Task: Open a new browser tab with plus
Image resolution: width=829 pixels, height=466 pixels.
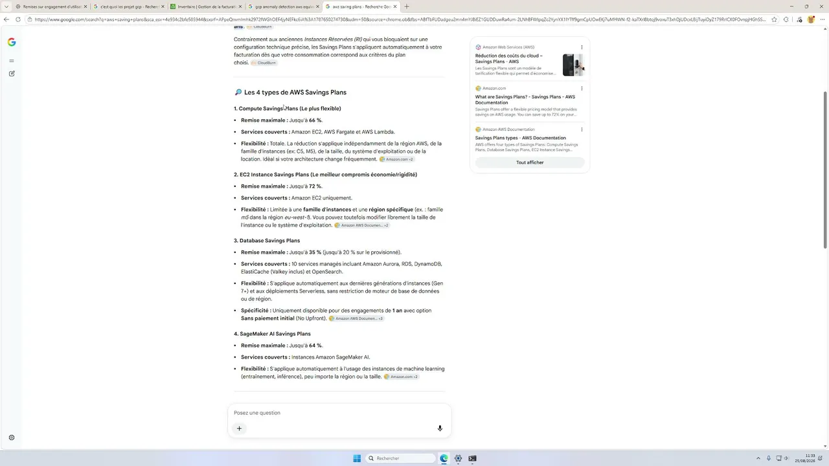Action: (x=407, y=6)
